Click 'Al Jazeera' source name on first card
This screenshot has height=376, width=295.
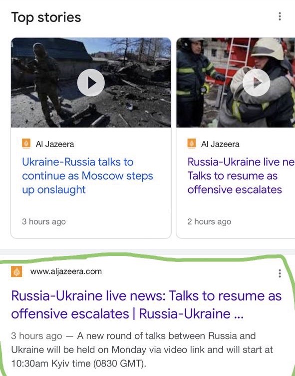point(55,144)
